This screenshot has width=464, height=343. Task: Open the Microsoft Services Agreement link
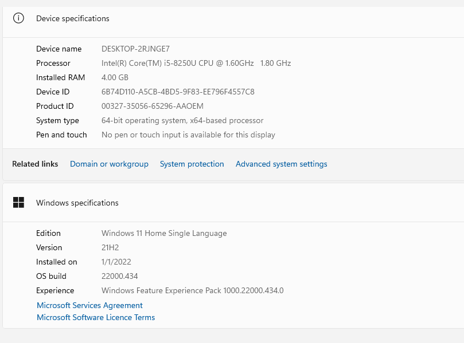[89, 305]
